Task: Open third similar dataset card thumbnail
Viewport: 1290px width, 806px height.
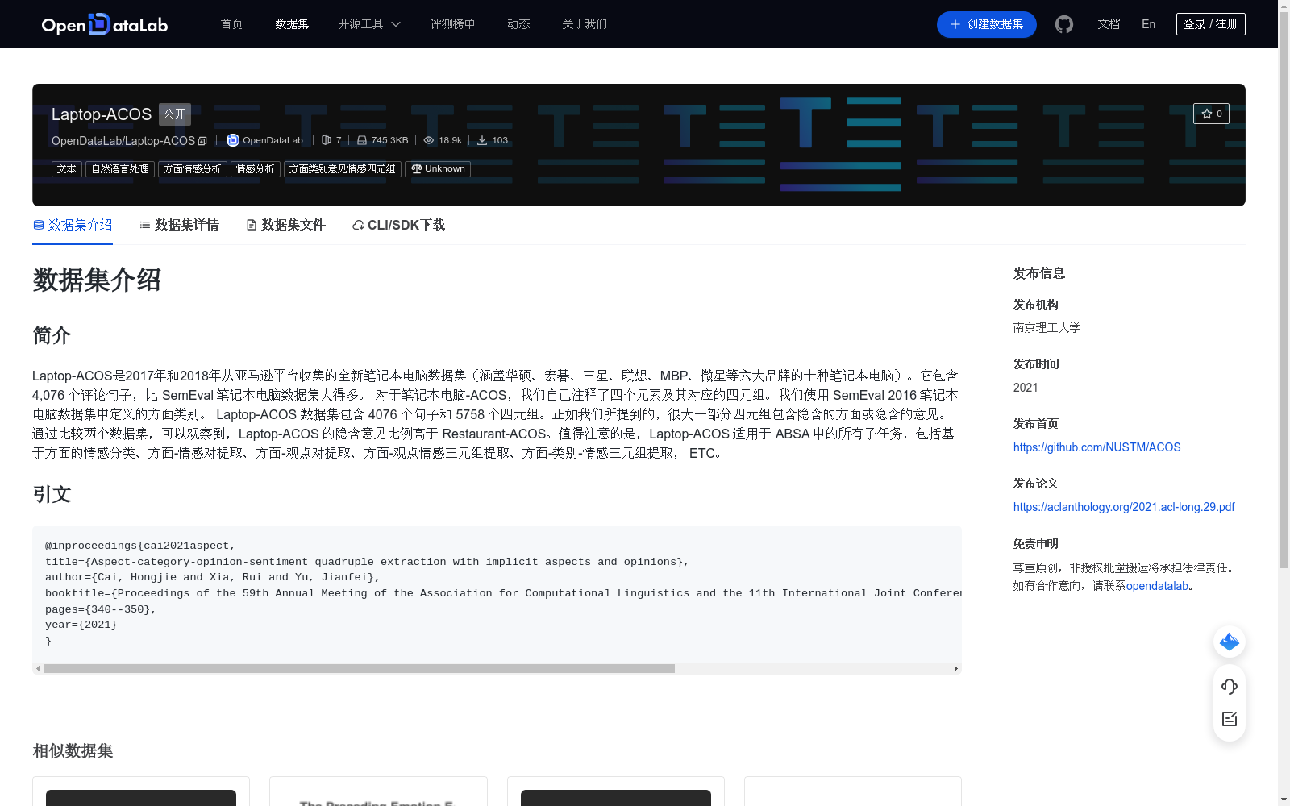Action: pyautogui.click(x=616, y=798)
